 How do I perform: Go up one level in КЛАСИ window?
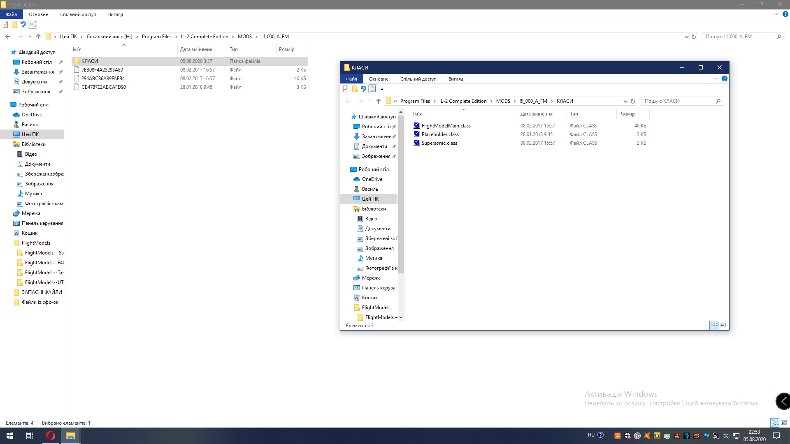[x=379, y=101]
